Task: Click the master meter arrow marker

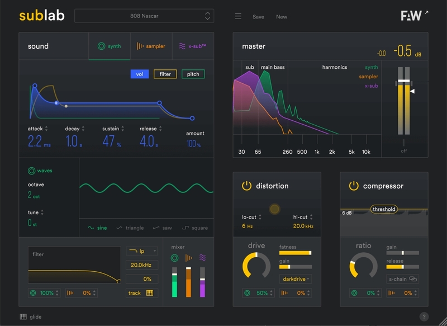Action: (x=412, y=91)
